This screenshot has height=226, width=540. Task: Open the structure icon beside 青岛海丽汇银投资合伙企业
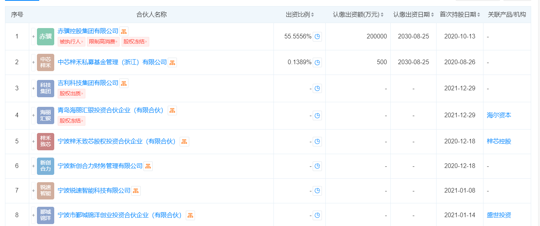[172, 111]
